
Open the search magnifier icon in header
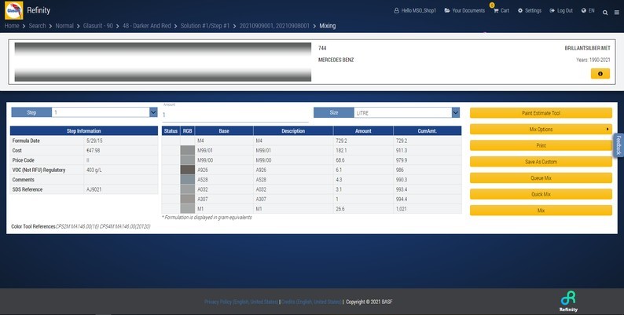(605, 13)
